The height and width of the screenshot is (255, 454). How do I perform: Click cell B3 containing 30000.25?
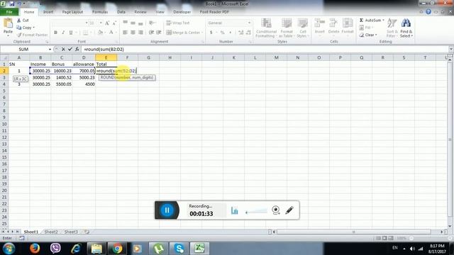click(x=40, y=77)
